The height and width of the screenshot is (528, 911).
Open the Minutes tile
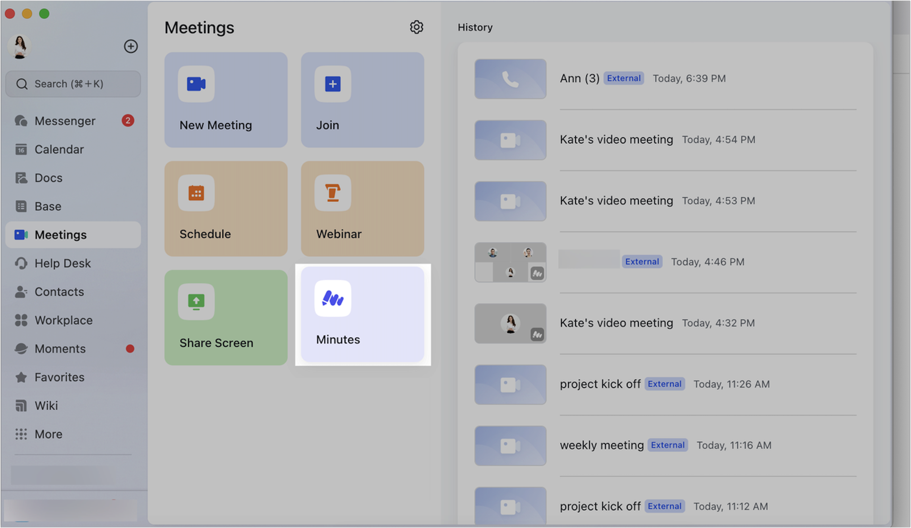point(362,314)
